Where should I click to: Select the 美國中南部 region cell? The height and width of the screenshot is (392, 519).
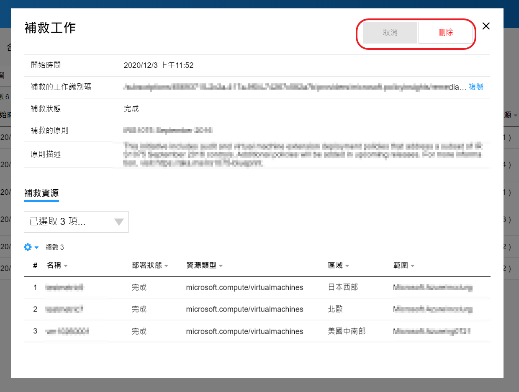point(347,331)
